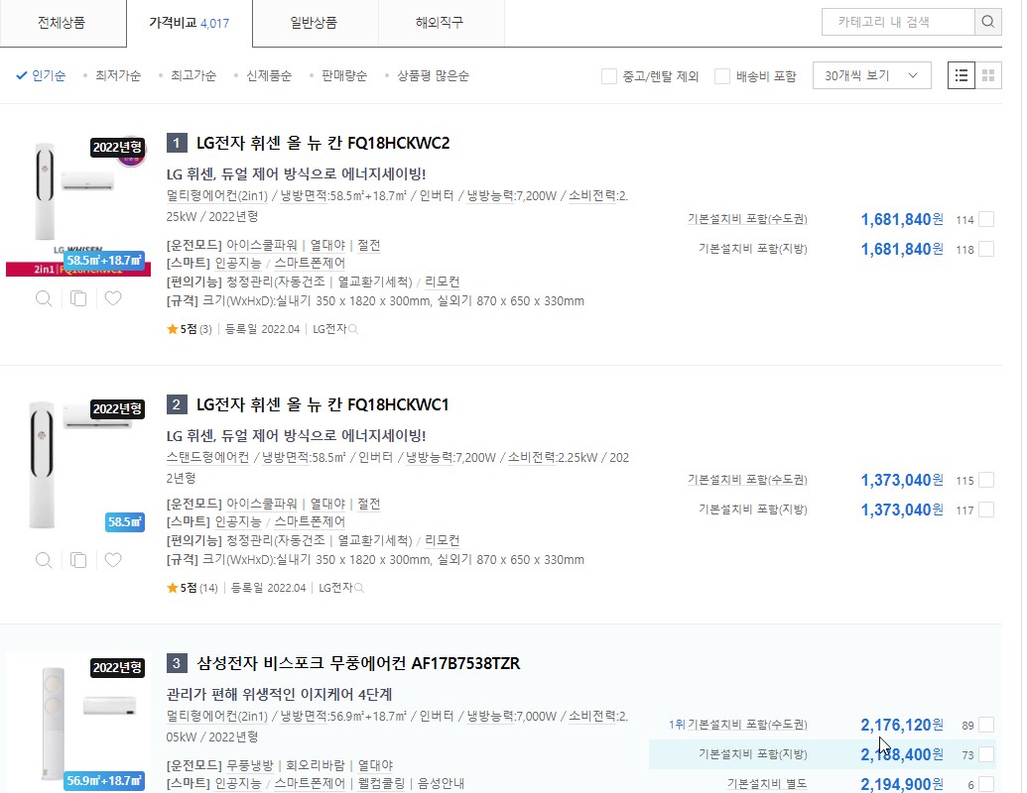Open the 해외직구 tab
The image size is (1027, 793).
441,23
